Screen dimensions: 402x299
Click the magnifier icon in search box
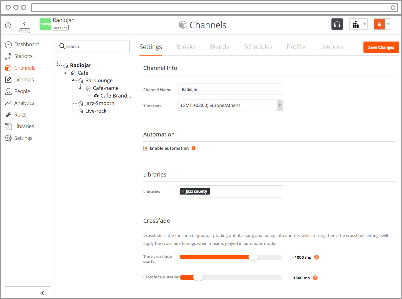[62, 46]
